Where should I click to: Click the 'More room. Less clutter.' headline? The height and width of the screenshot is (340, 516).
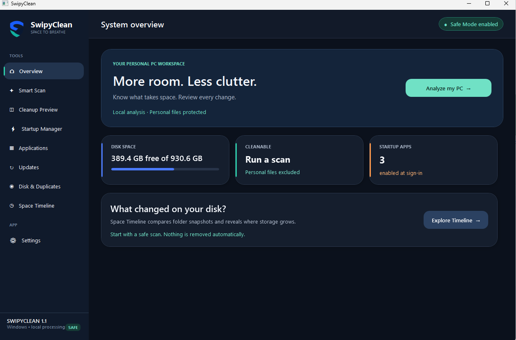pyautogui.click(x=185, y=81)
